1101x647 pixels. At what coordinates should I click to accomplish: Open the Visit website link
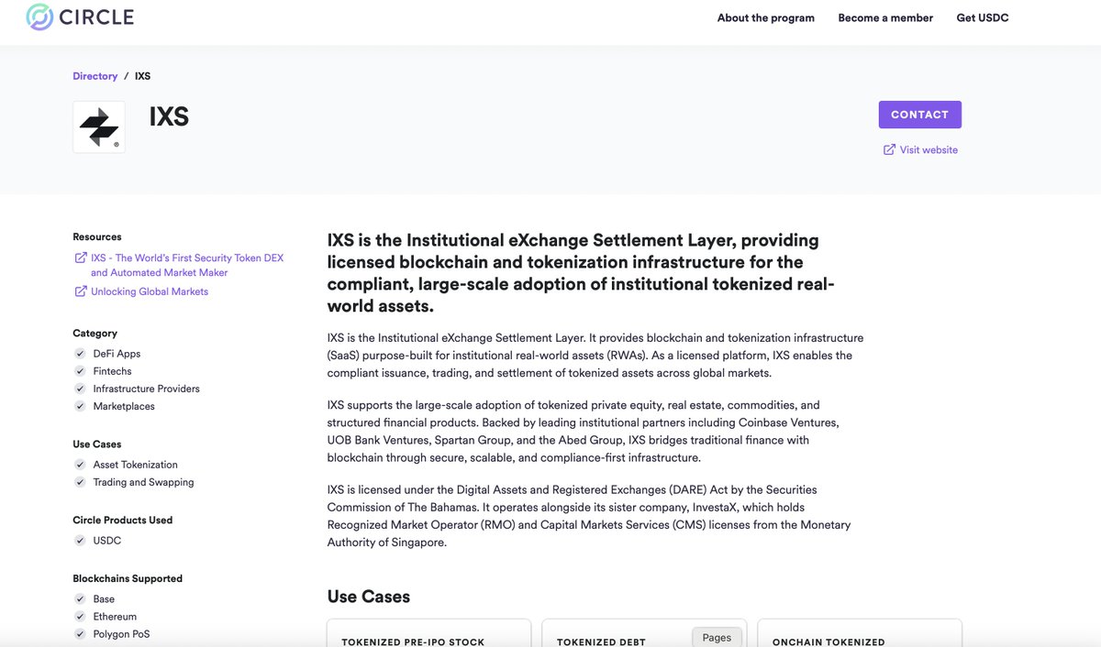929,149
